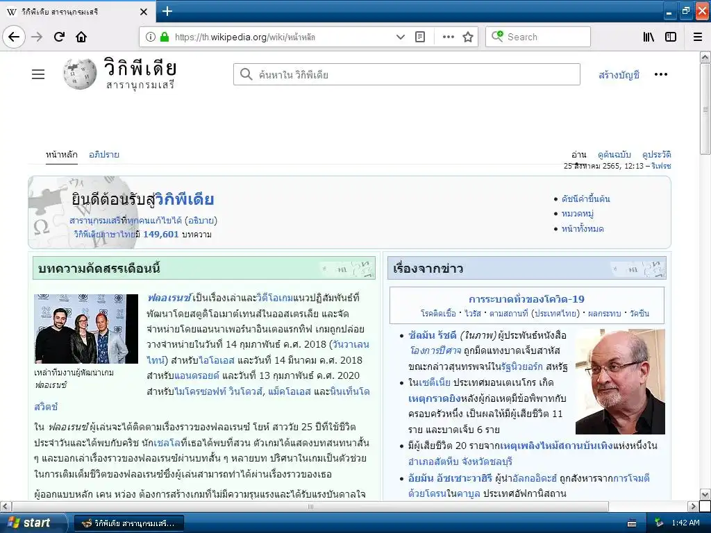
Task: Click the ผลกระทบ link
Action: (x=605, y=314)
